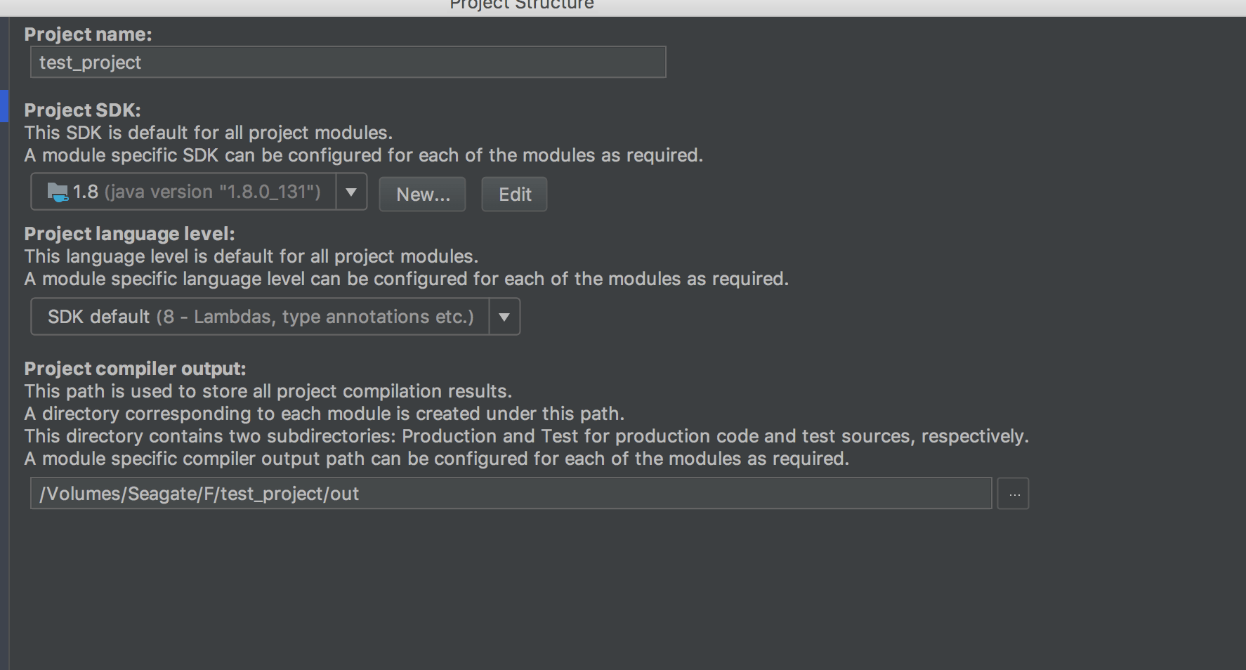Viewport: 1246px width, 670px height.
Task: Click into the compiler output path field
Action: [511, 494]
